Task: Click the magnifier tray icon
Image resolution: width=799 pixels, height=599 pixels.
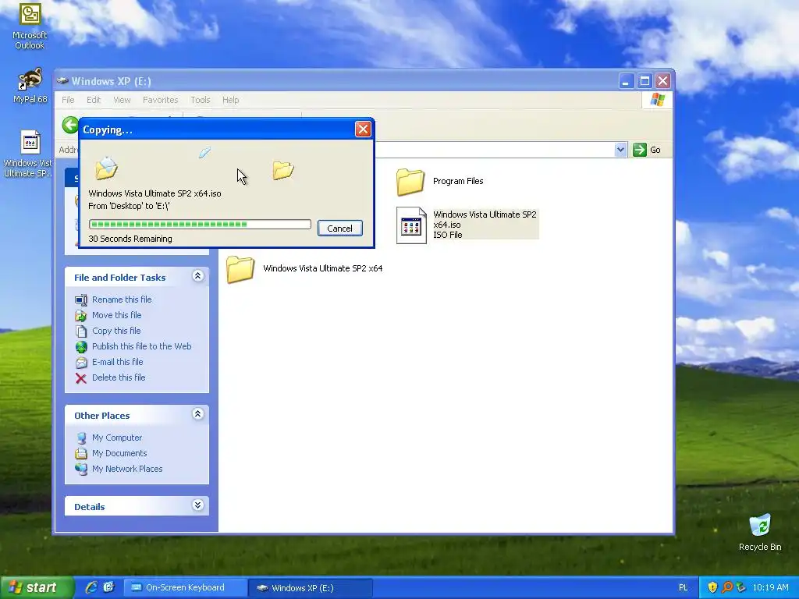Action: [x=726, y=587]
